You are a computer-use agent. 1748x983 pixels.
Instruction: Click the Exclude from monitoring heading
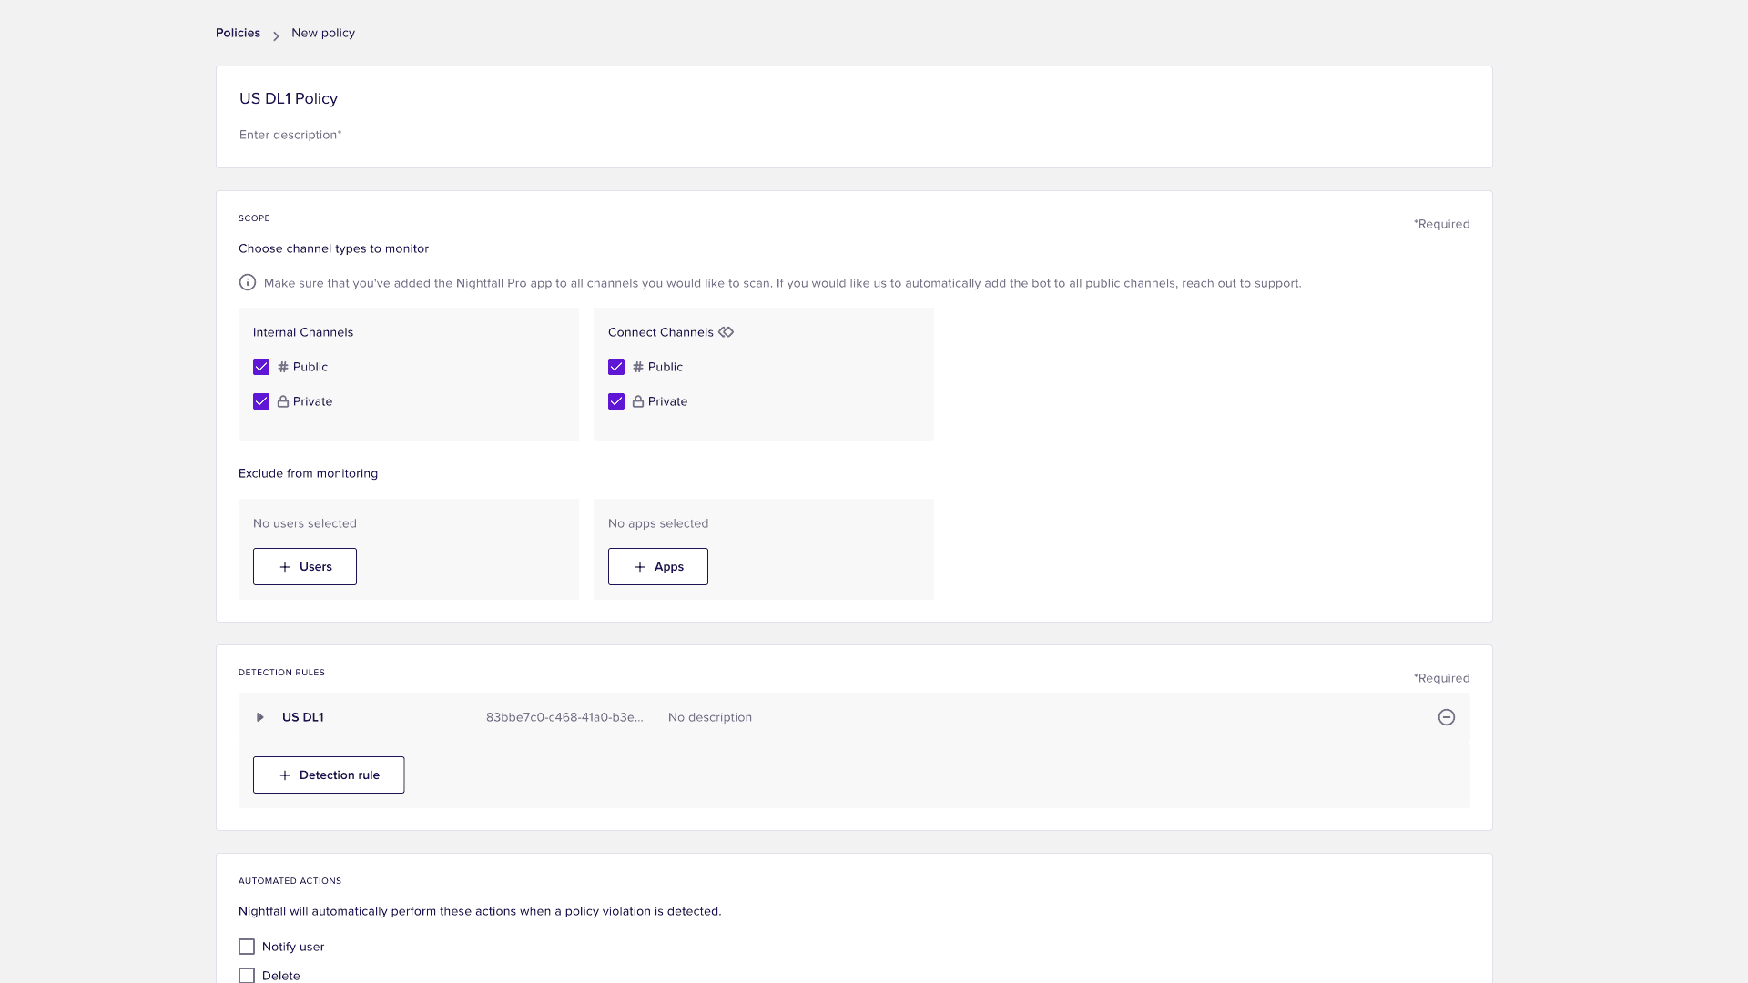tap(308, 473)
